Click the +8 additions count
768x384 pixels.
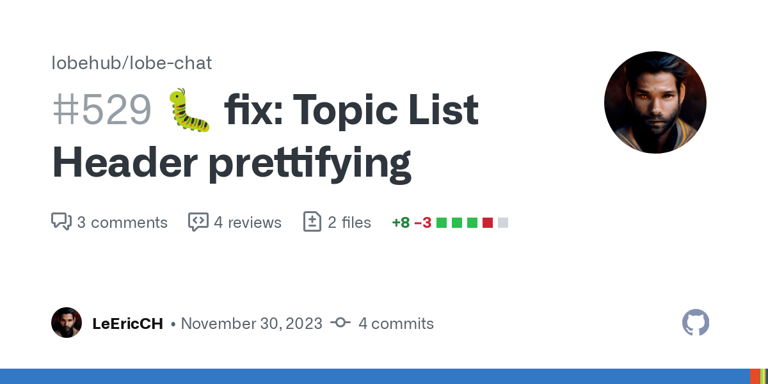point(401,223)
